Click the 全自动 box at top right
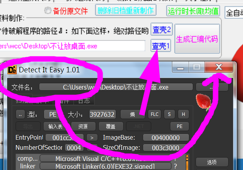Image resolution: width=243 pixels, height=170 pixels. [x=234, y=12]
